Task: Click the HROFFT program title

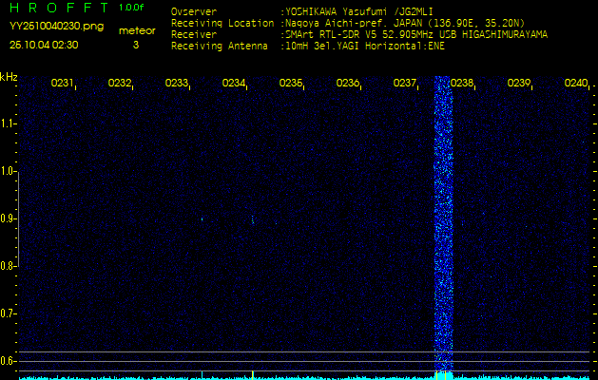Action: coord(60,8)
